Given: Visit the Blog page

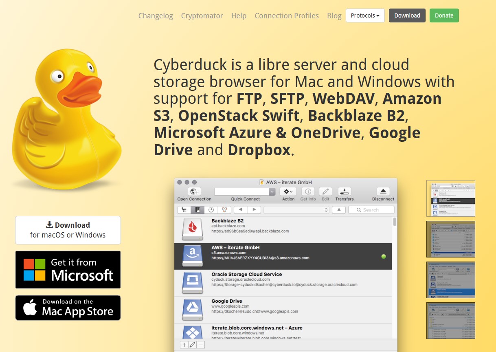Looking at the screenshot, I should [x=334, y=15].
